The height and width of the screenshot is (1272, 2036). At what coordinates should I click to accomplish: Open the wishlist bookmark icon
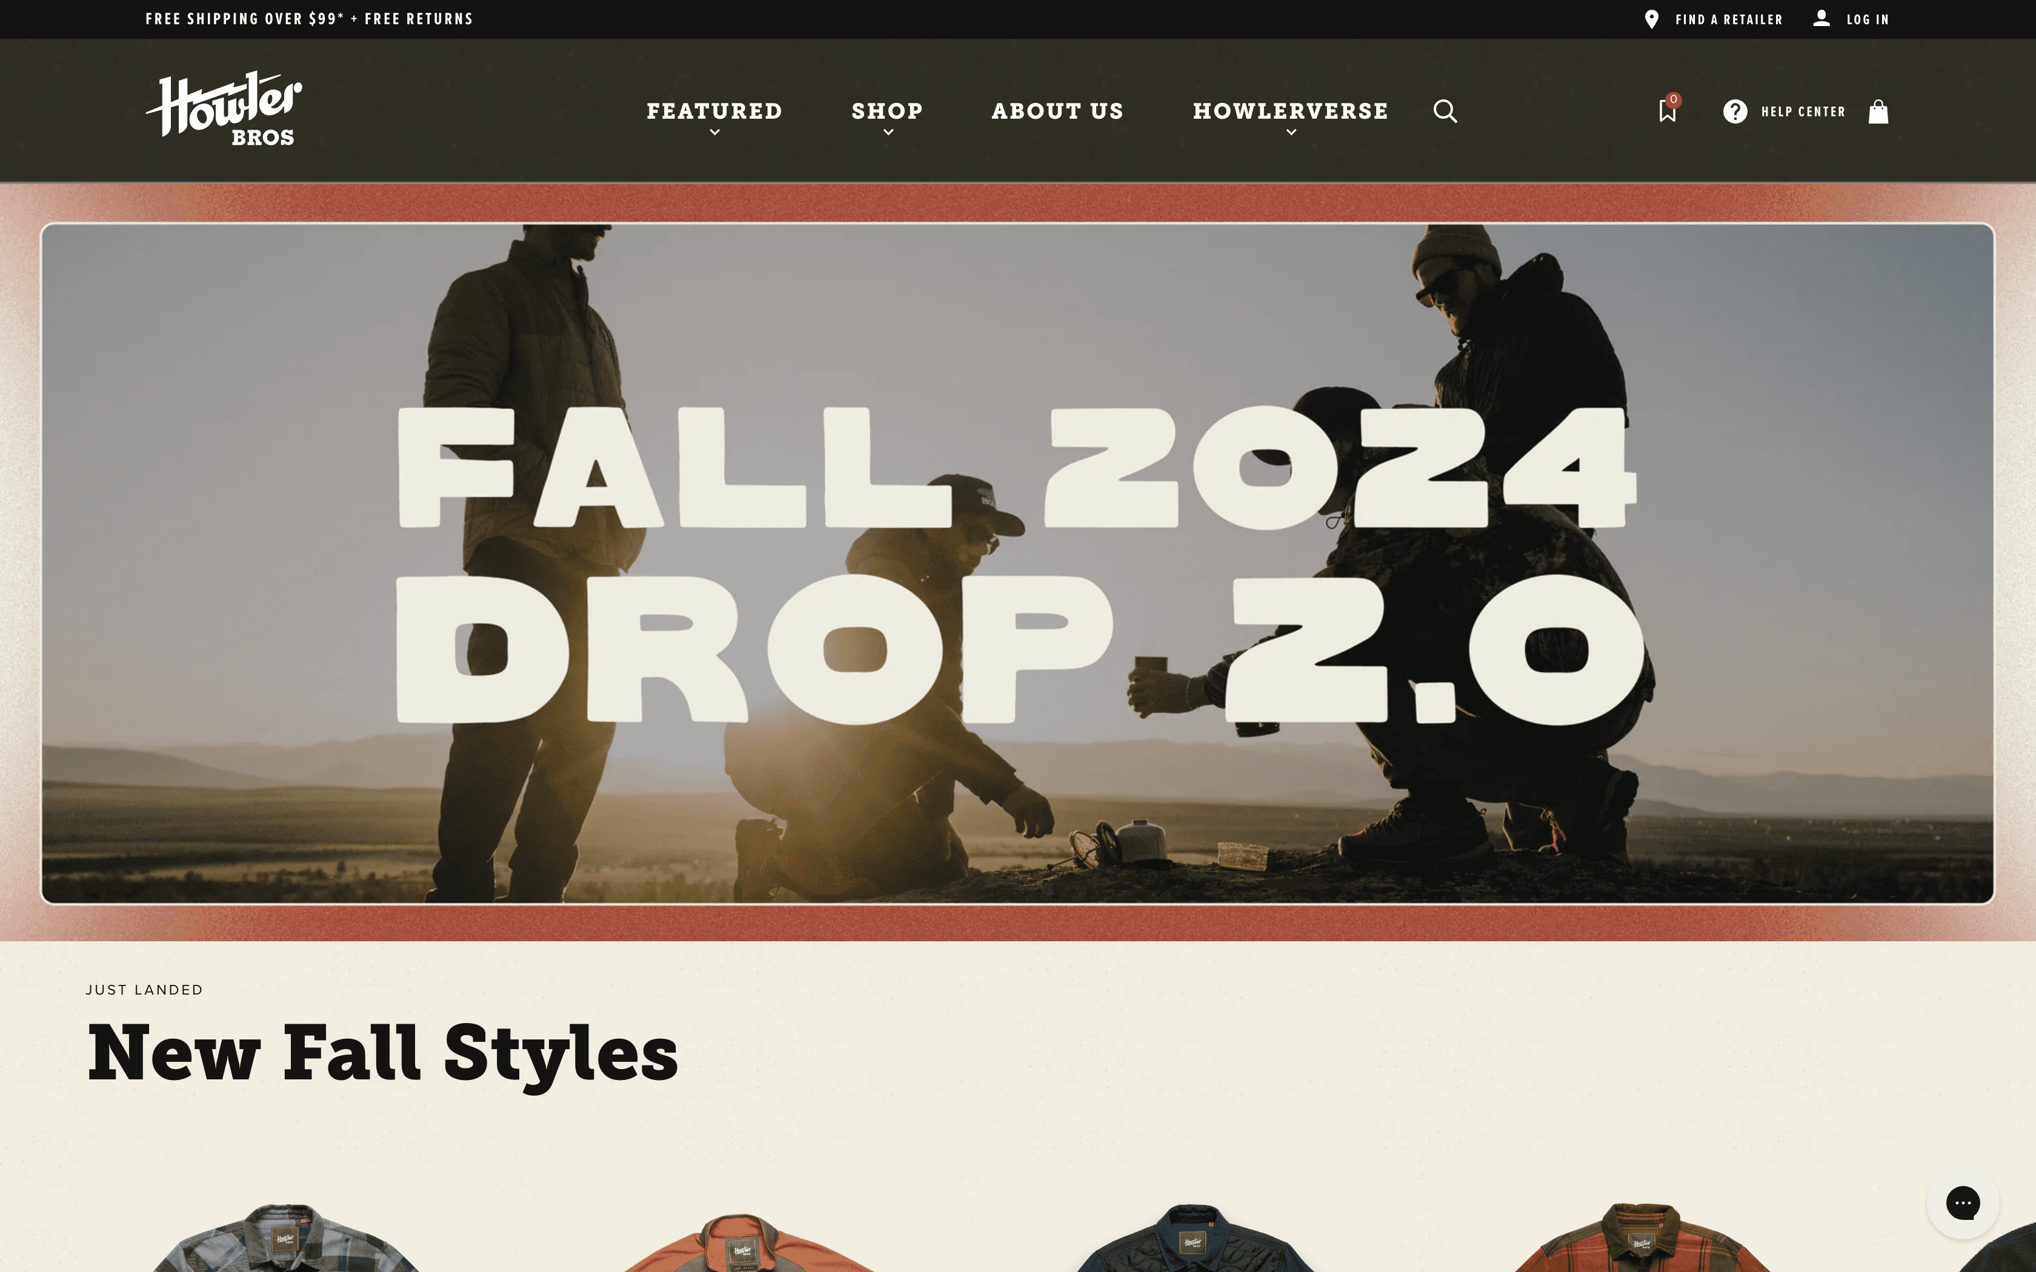click(1666, 111)
